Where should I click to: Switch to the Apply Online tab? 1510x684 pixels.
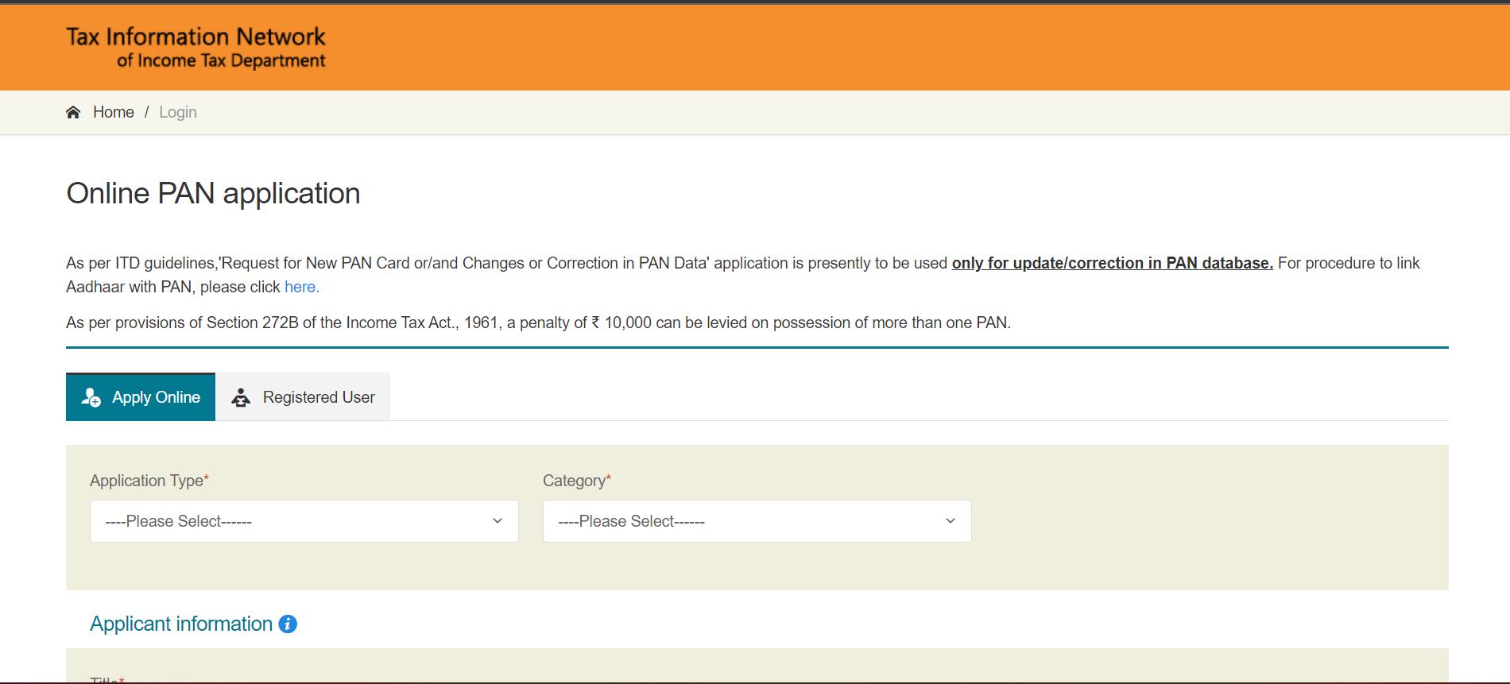141,397
